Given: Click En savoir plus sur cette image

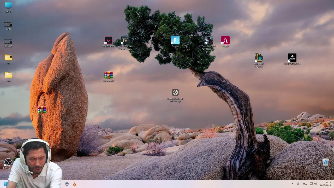Looking at the screenshot, I should pos(175,95).
